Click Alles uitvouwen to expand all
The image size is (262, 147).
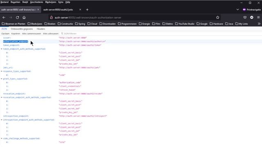[51, 33]
